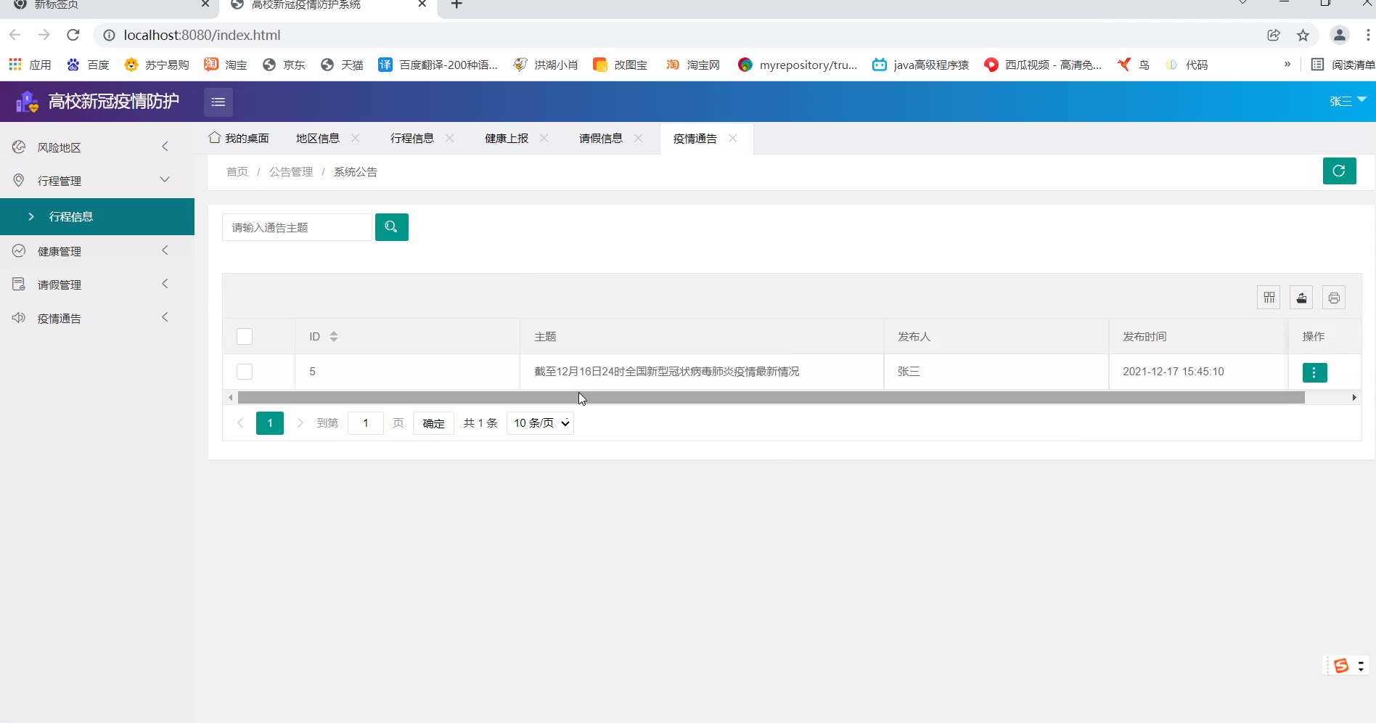Image resolution: width=1376 pixels, height=723 pixels.
Task: Click the table export icon
Action: (1301, 298)
